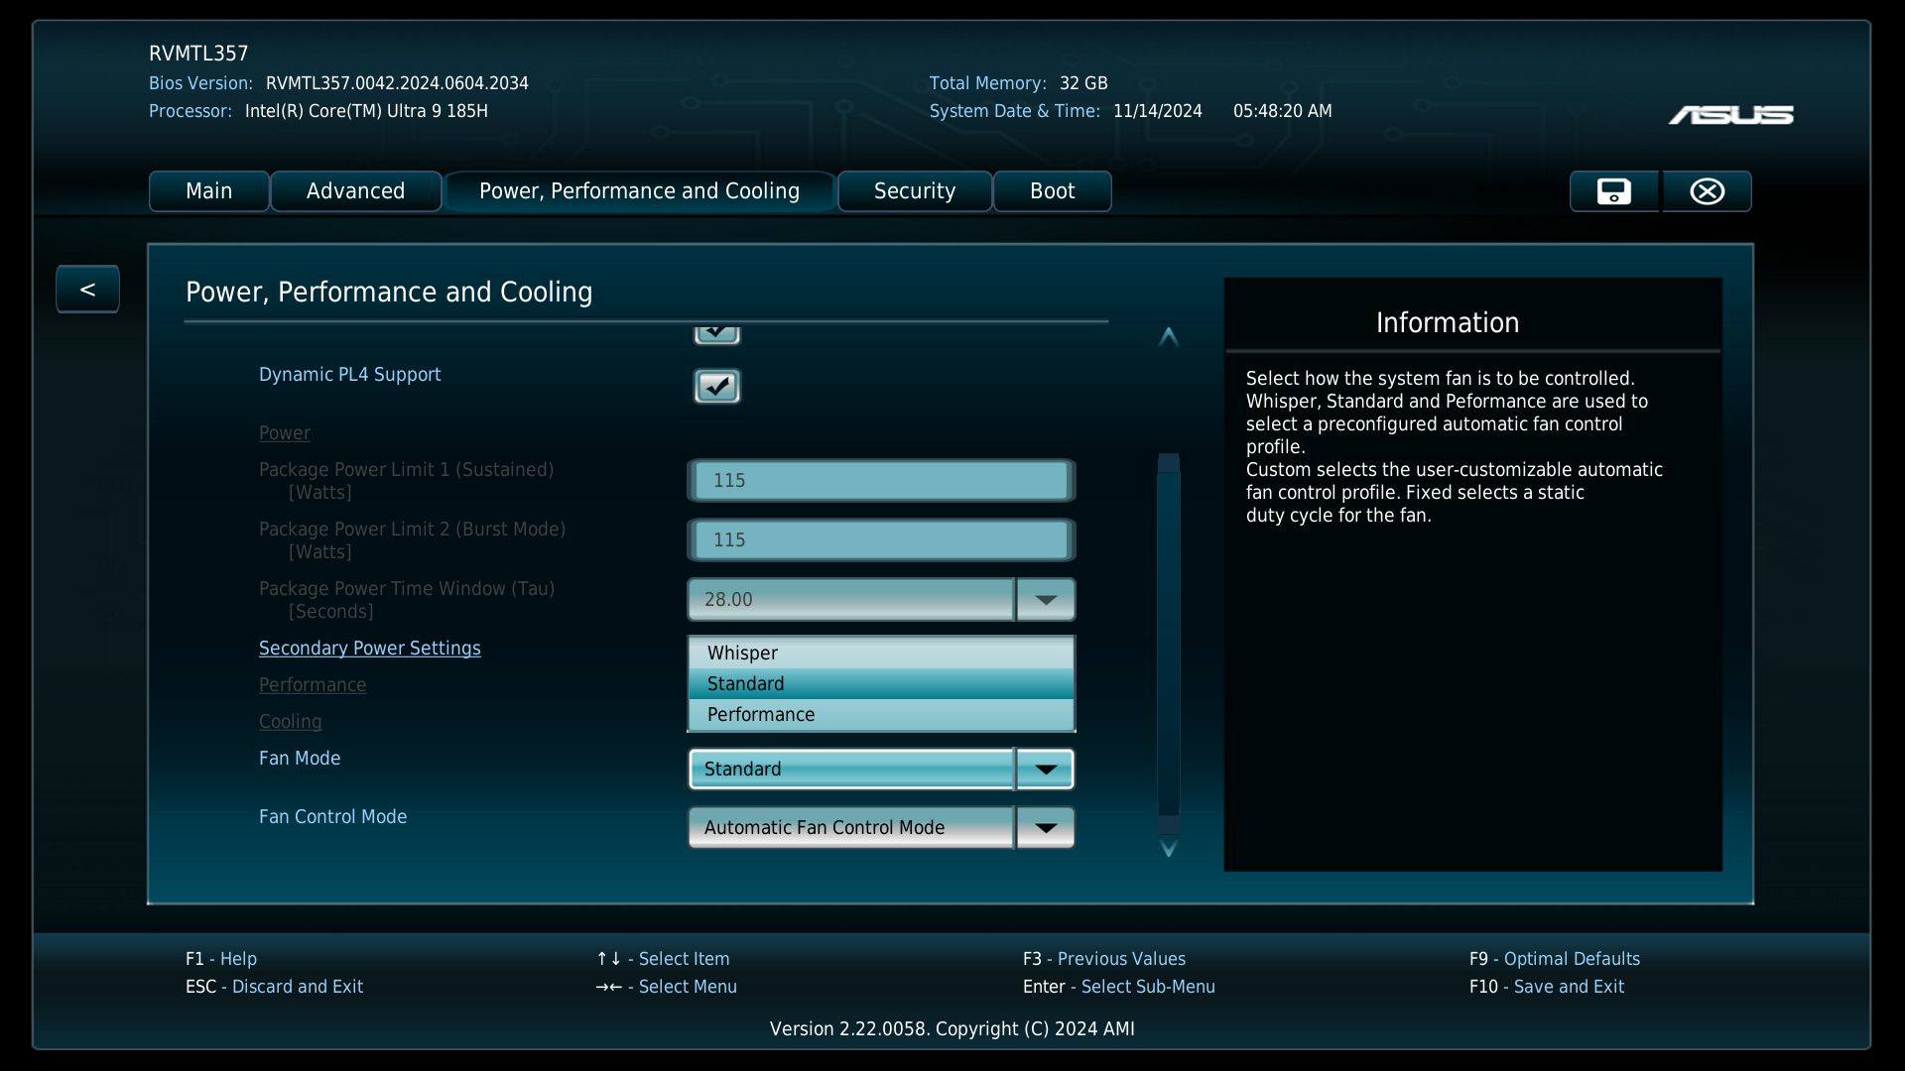Toggle the Dynamic PL4 Support checkbox
The width and height of the screenshot is (1905, 1071).
(716, 386)
